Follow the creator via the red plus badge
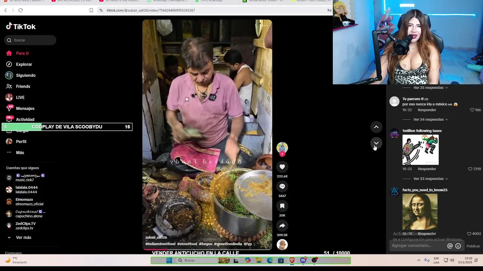This screenshot has height=271, width=483. [282, 154]
